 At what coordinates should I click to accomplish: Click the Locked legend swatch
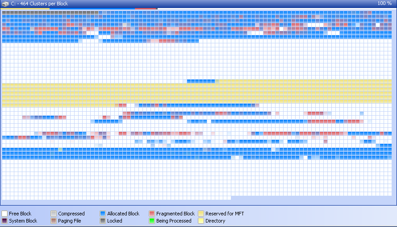point(103,221)
